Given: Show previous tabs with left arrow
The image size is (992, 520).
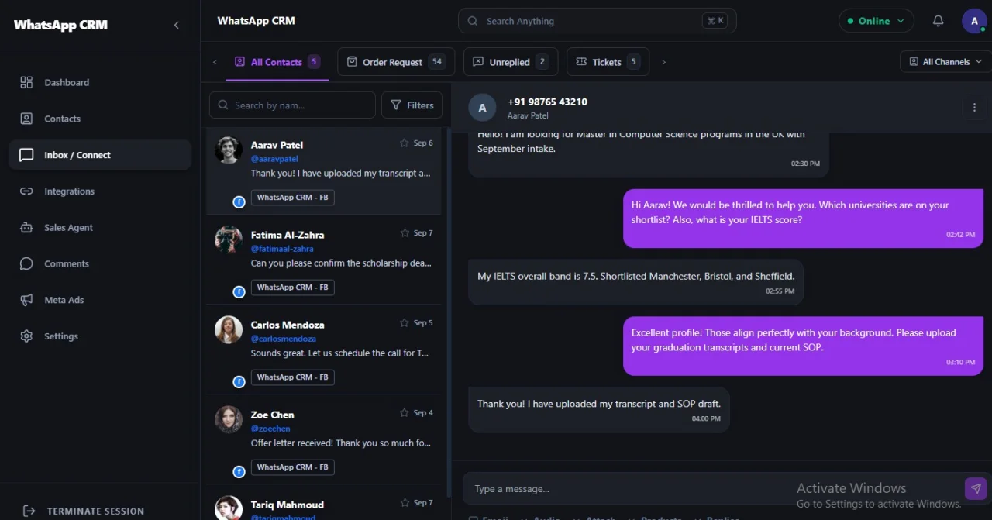Looking at the screenshot, I should tap(215, 62).
